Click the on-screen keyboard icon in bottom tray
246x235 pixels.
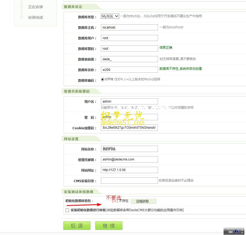click(x=231, y=232)
